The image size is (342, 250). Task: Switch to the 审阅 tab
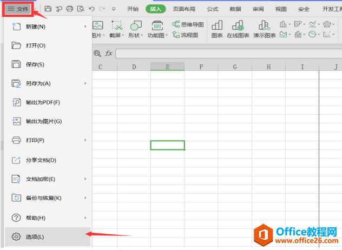[258, 9]
